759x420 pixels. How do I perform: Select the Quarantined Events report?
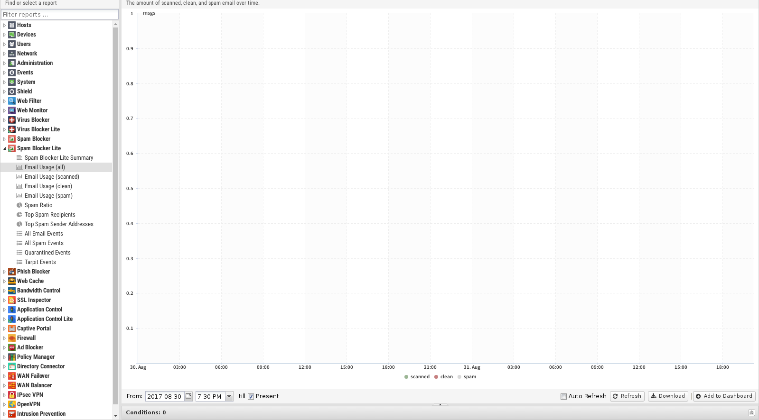[x=47, y=253]
